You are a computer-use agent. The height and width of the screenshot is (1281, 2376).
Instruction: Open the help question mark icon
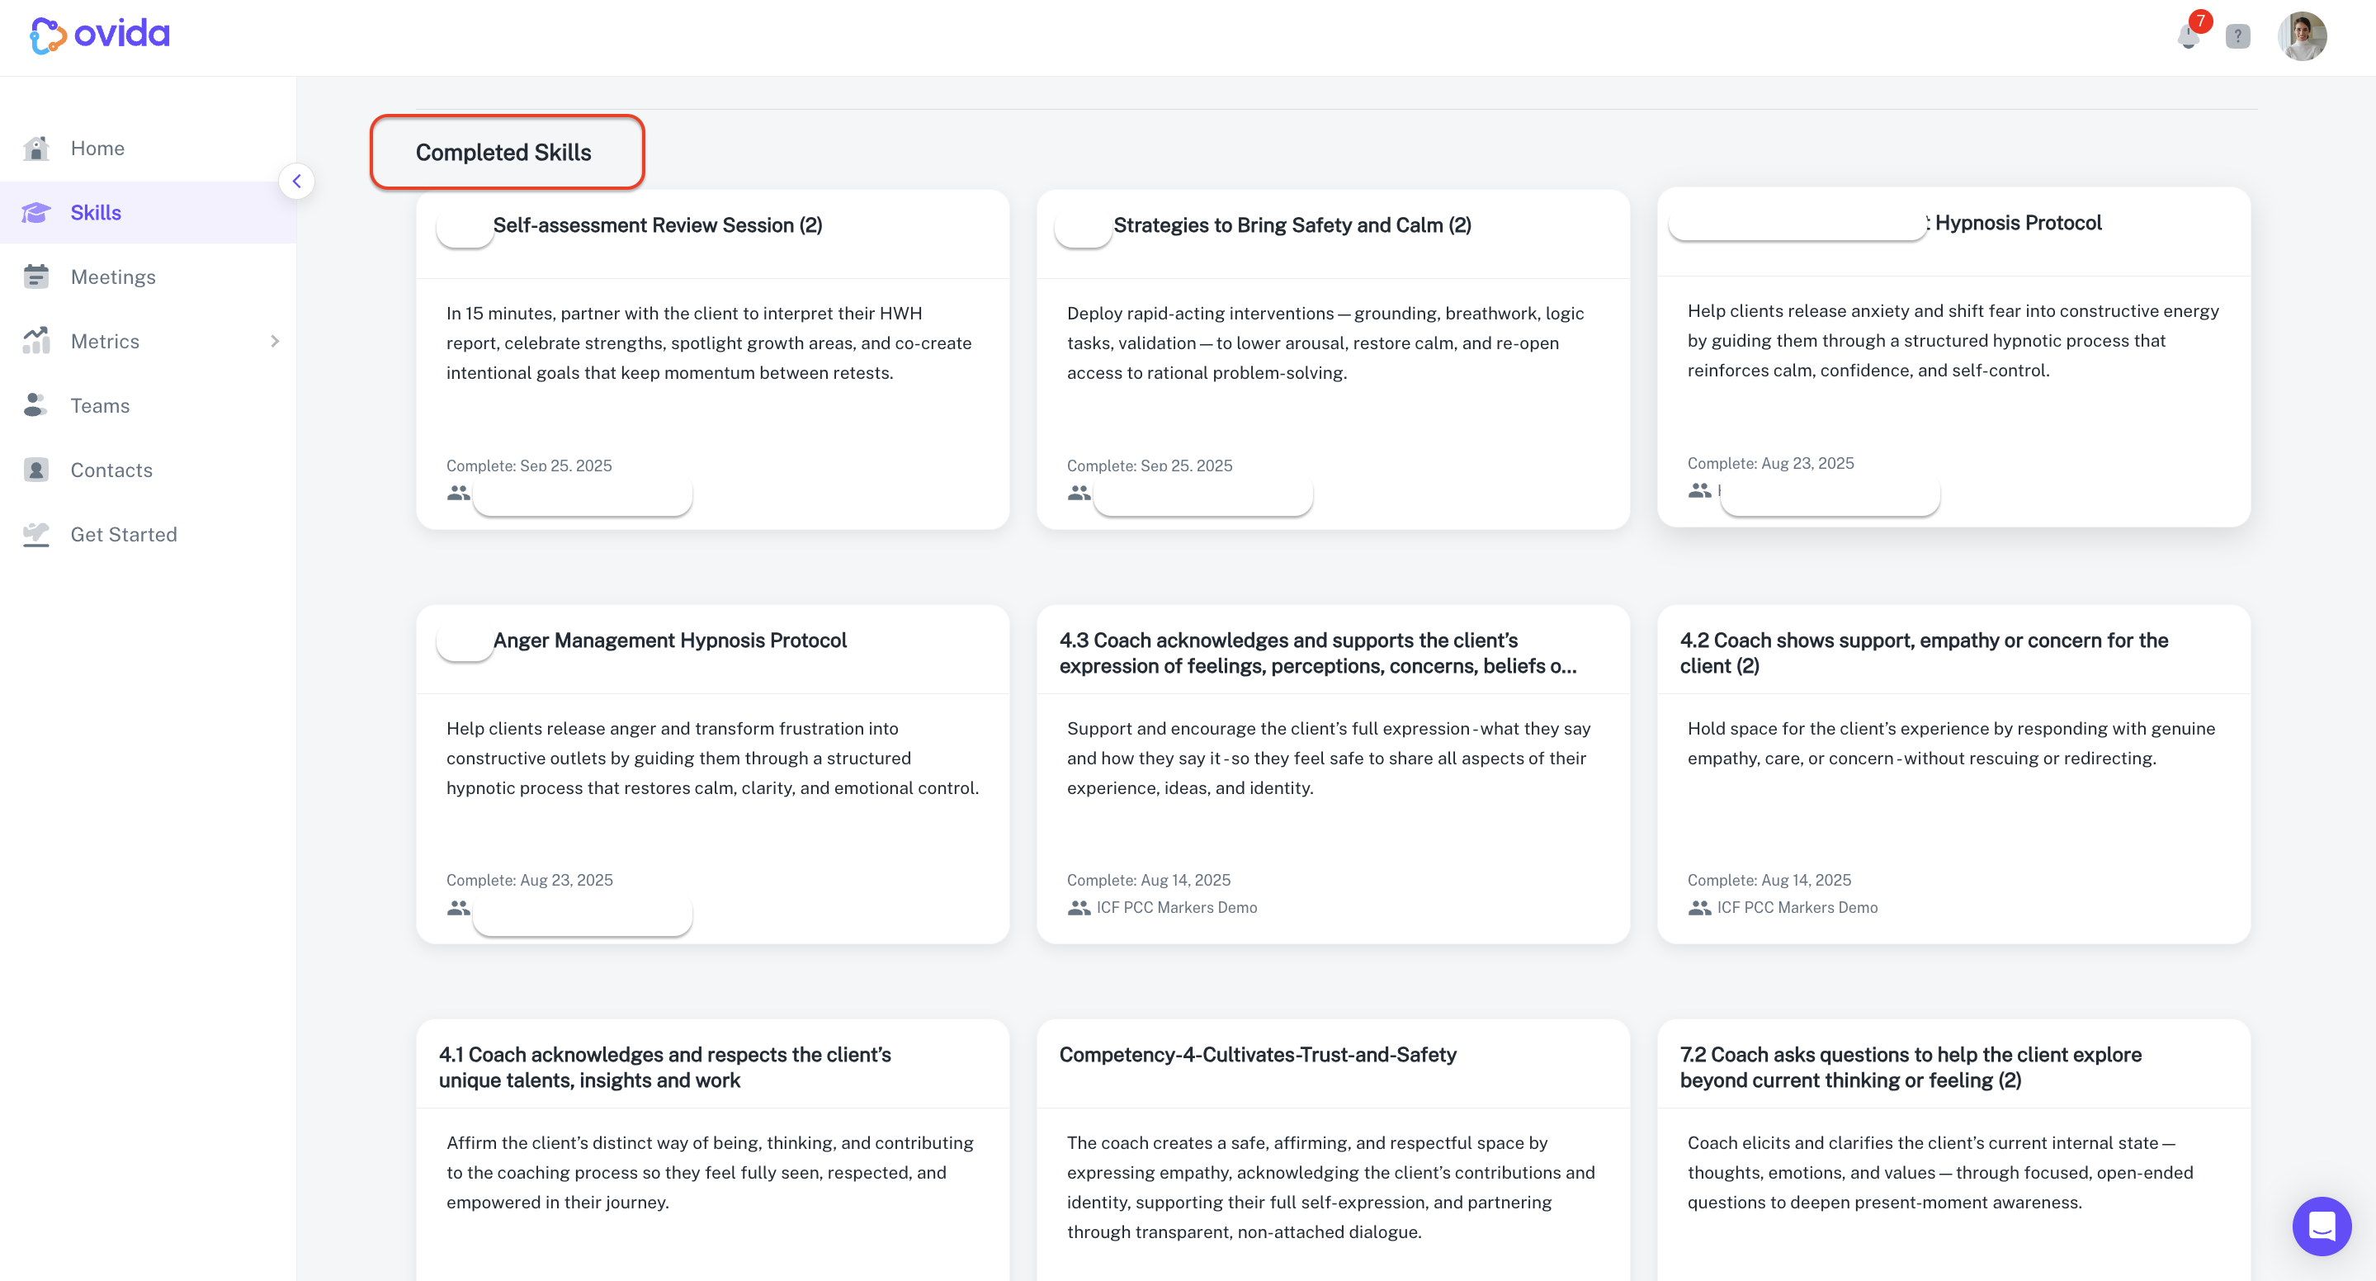(x=2237, y=36)
